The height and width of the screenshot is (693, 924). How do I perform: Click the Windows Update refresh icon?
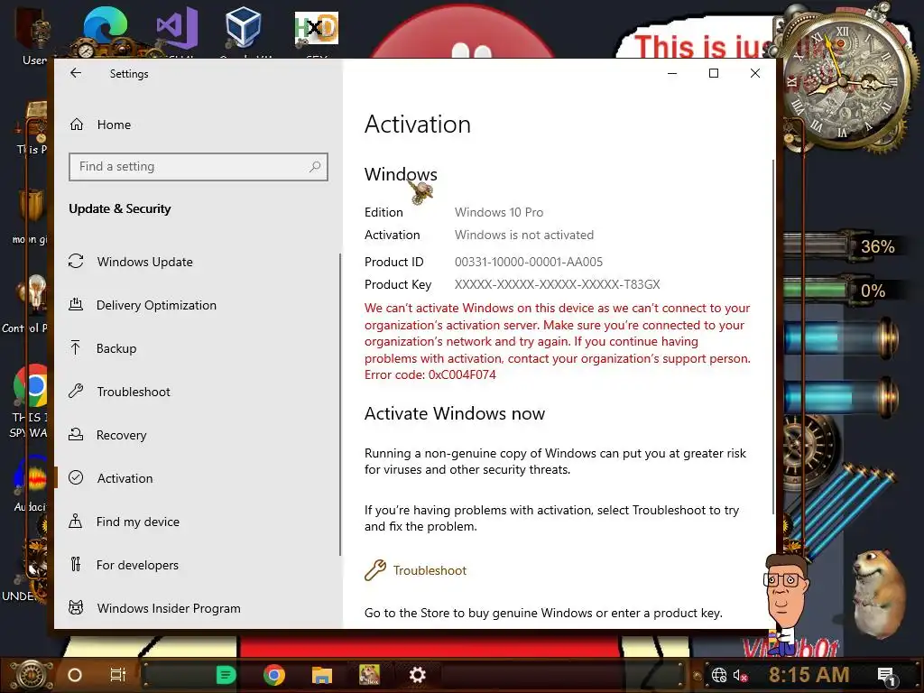[76, 261]
